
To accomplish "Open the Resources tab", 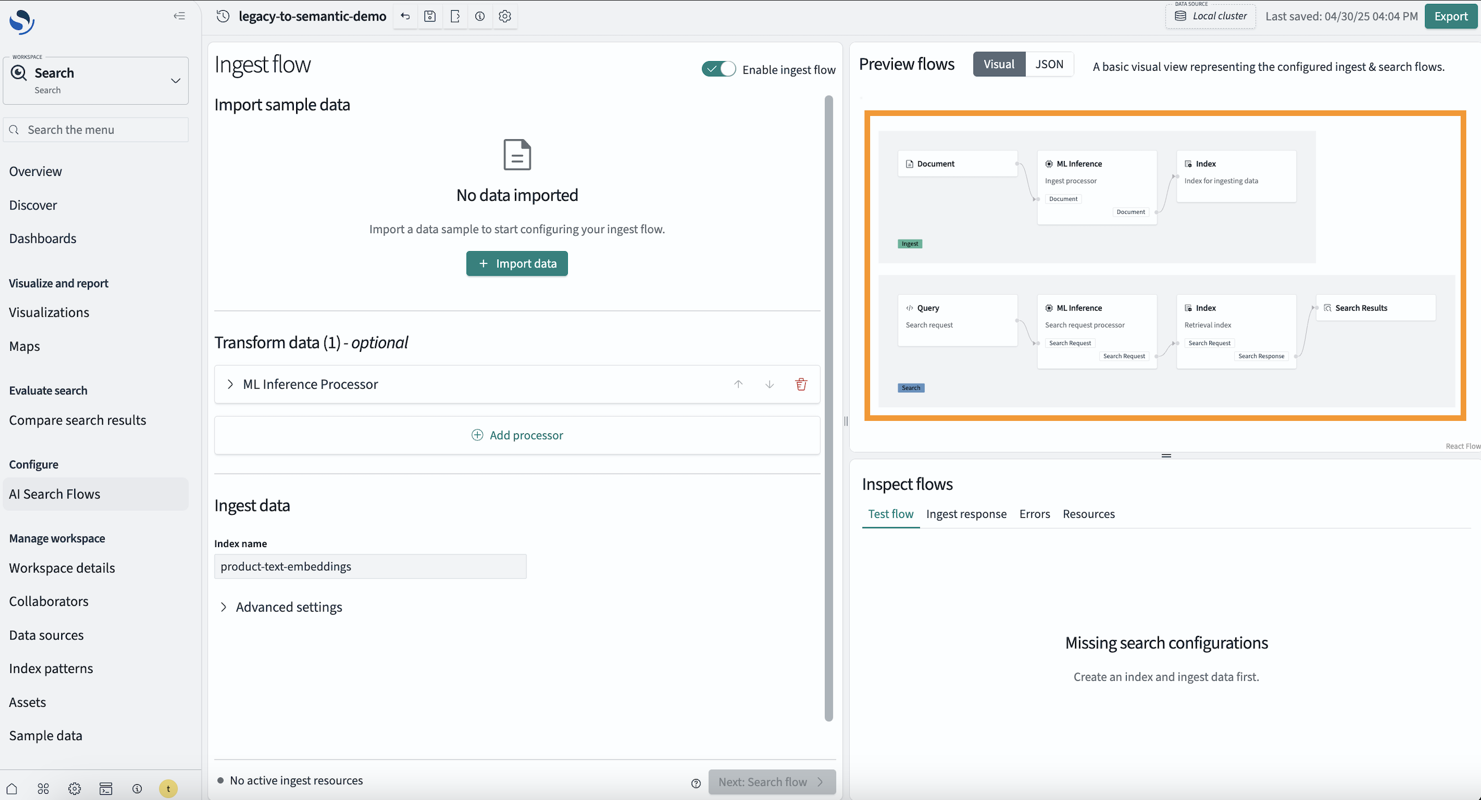I will pos(1088,514).
